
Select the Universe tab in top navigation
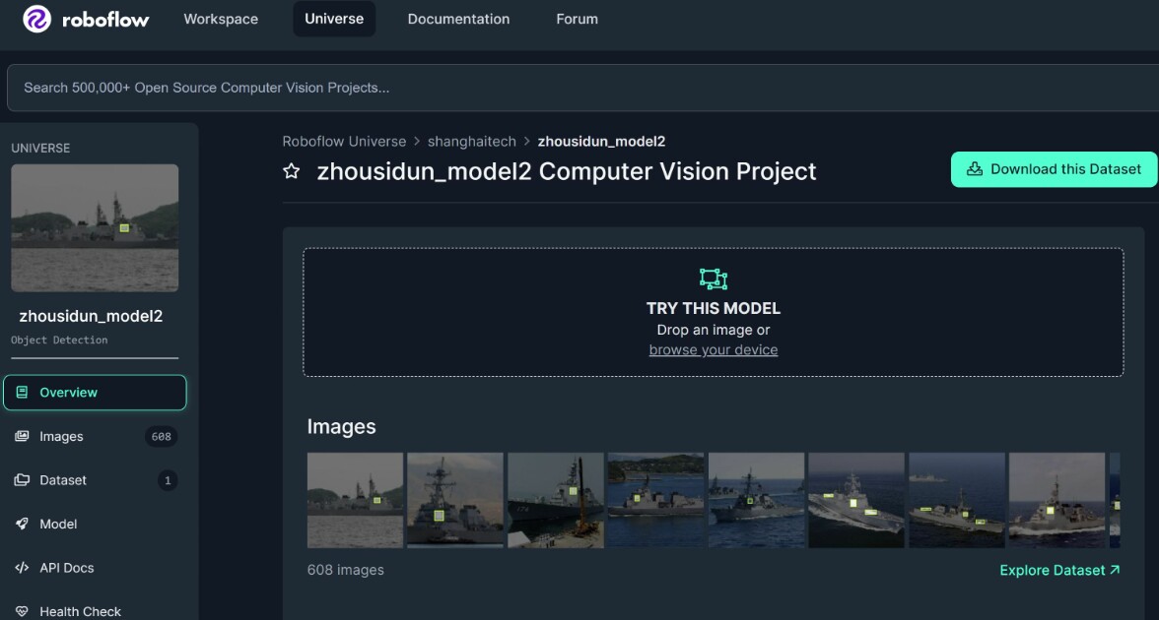[x=334, y=19]
